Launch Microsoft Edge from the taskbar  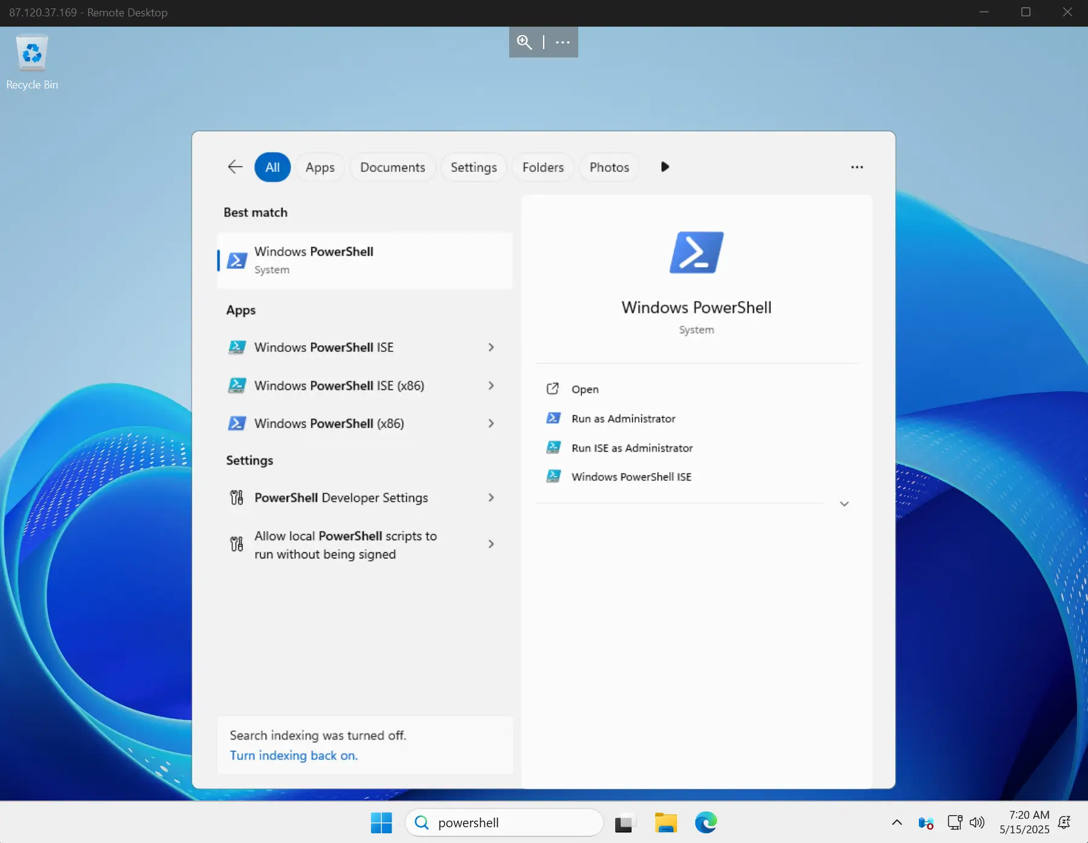(x=706, y=822)
